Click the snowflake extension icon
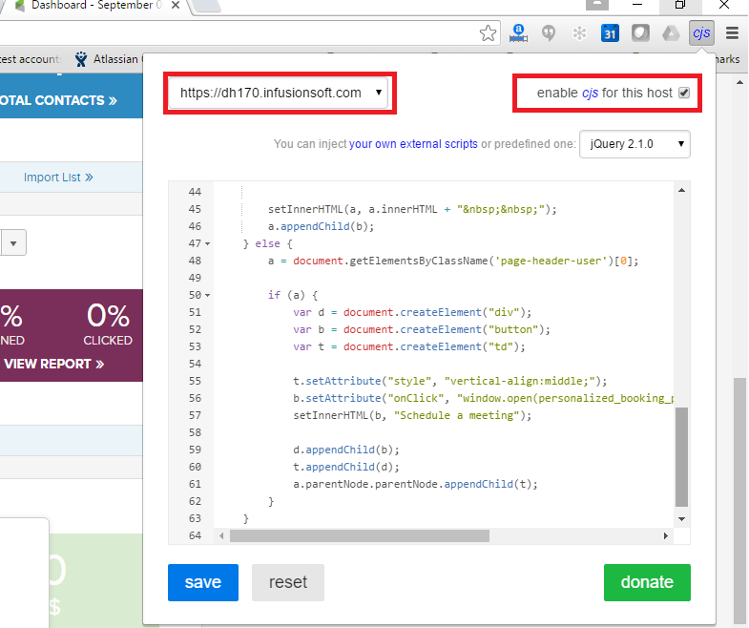749x628 pixels. pos(579,33)
